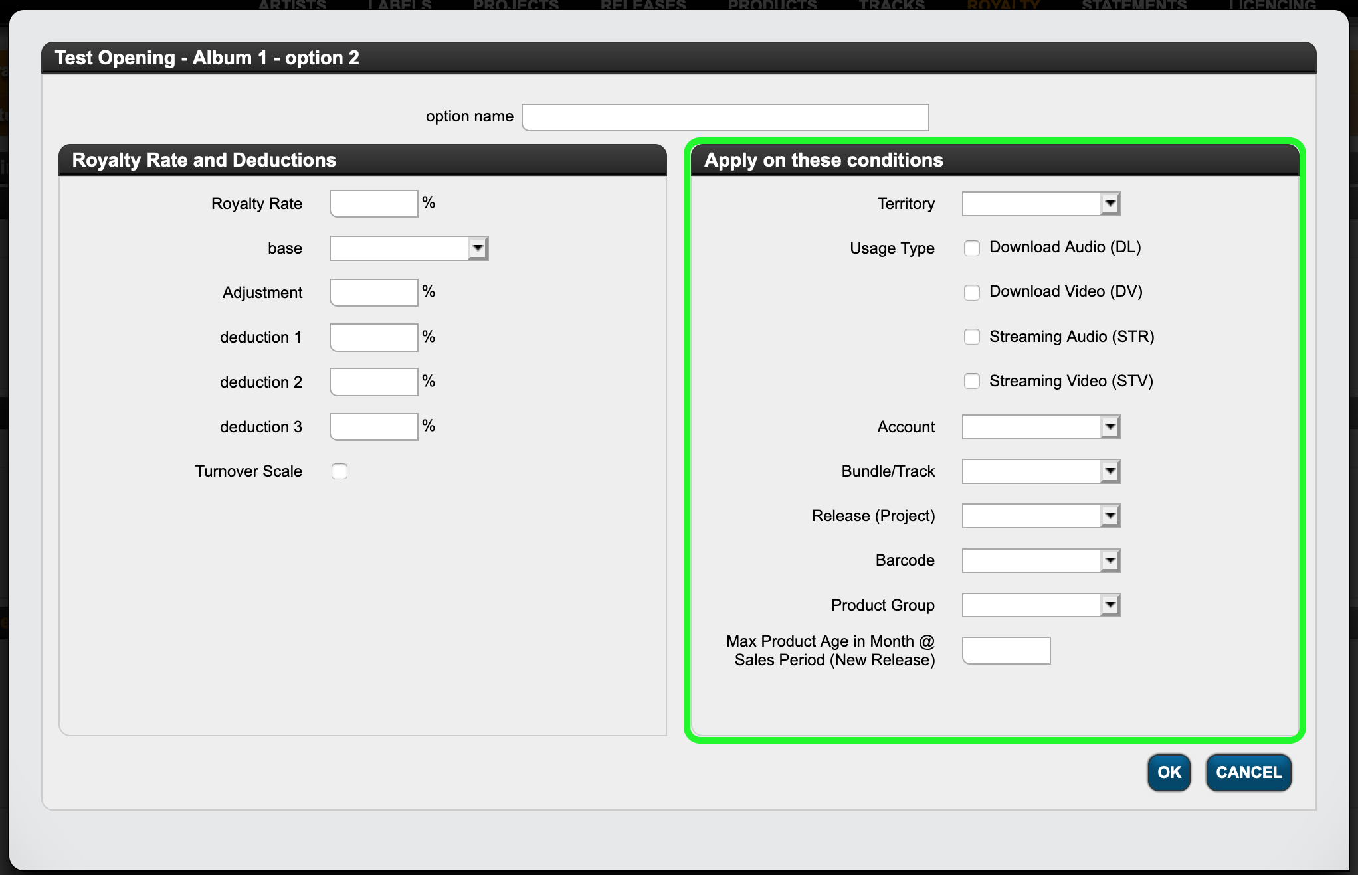Click the deduction 1 input field
The width and height of the screenshot is (1358, 875).
[374, 337]
